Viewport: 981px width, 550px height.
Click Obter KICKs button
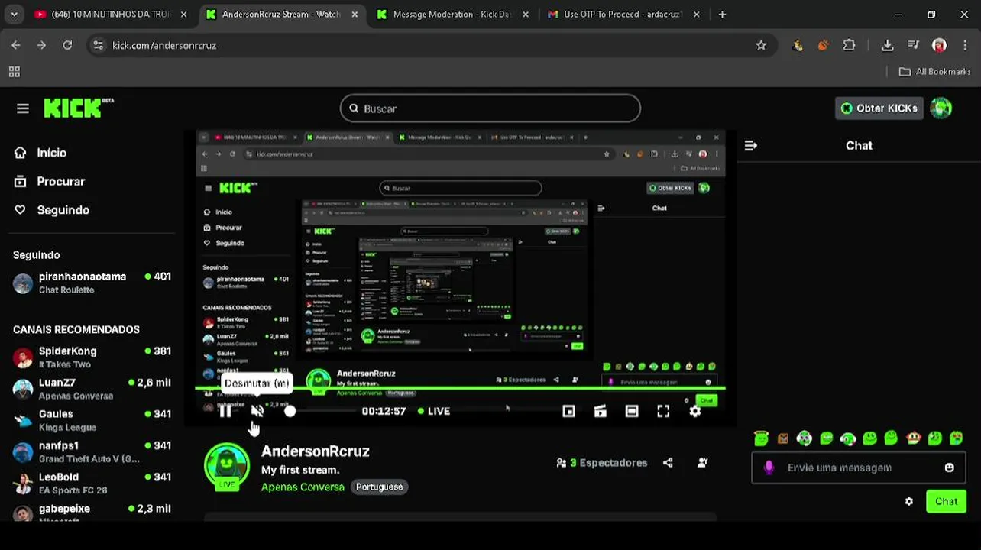click(879, 108)
